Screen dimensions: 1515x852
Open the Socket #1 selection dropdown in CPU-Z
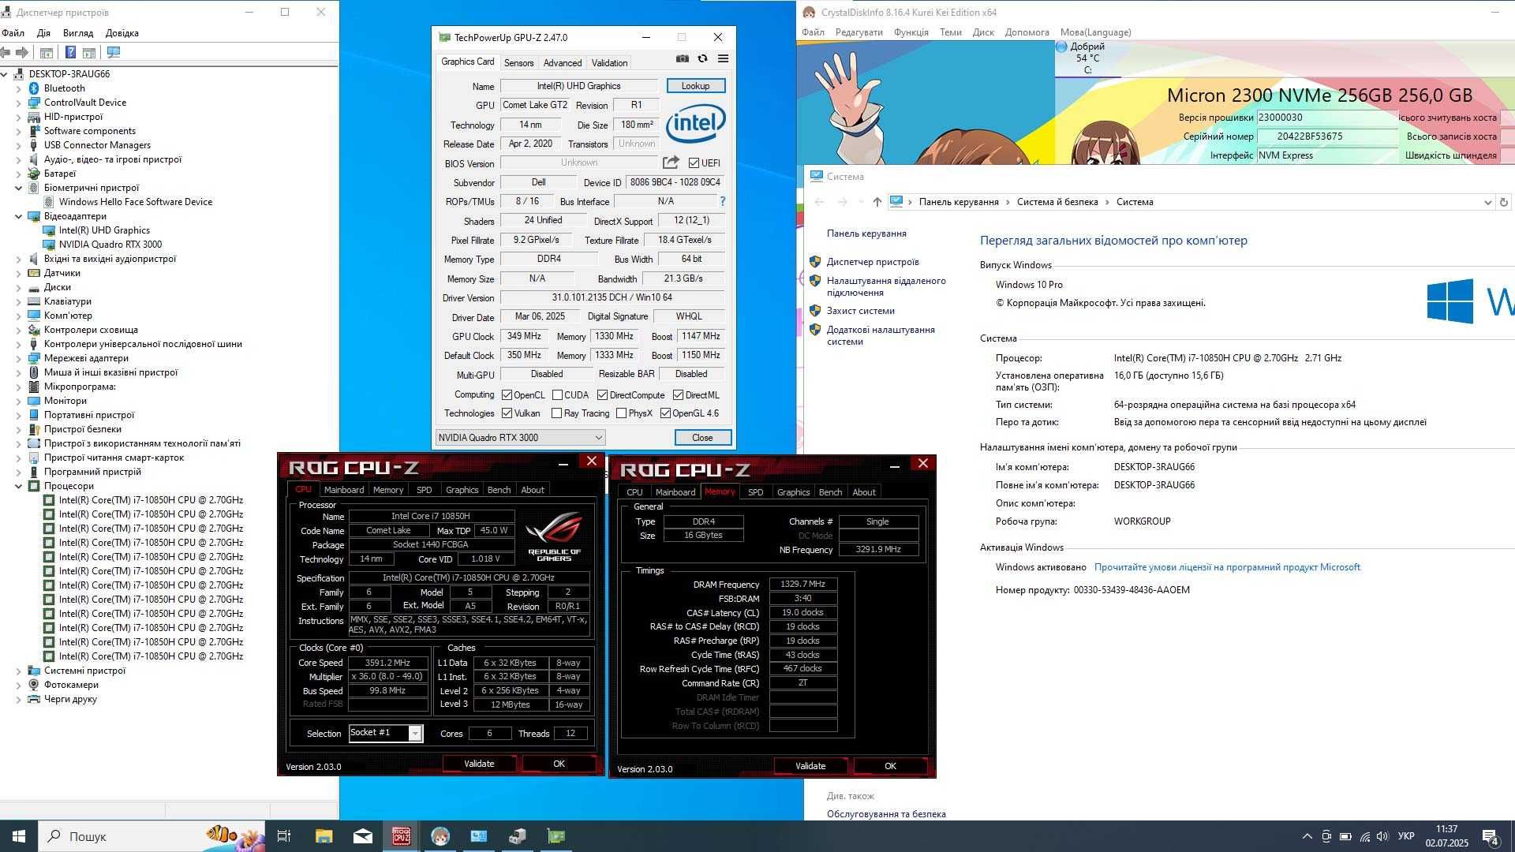[386, 733]
